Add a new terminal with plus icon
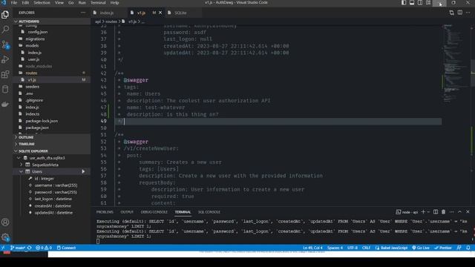The width and height of the screenshot is (475, 267). [423, 212]
